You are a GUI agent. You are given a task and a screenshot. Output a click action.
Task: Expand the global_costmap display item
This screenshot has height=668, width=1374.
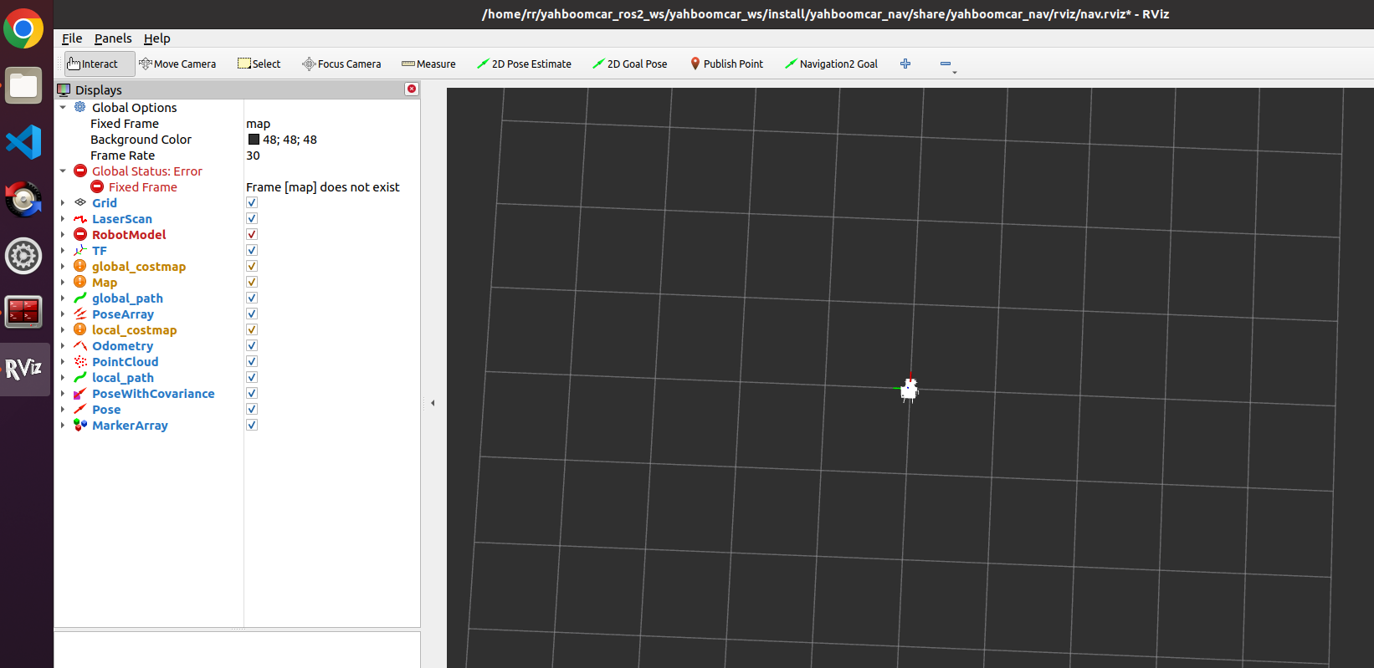pos(63,267)
